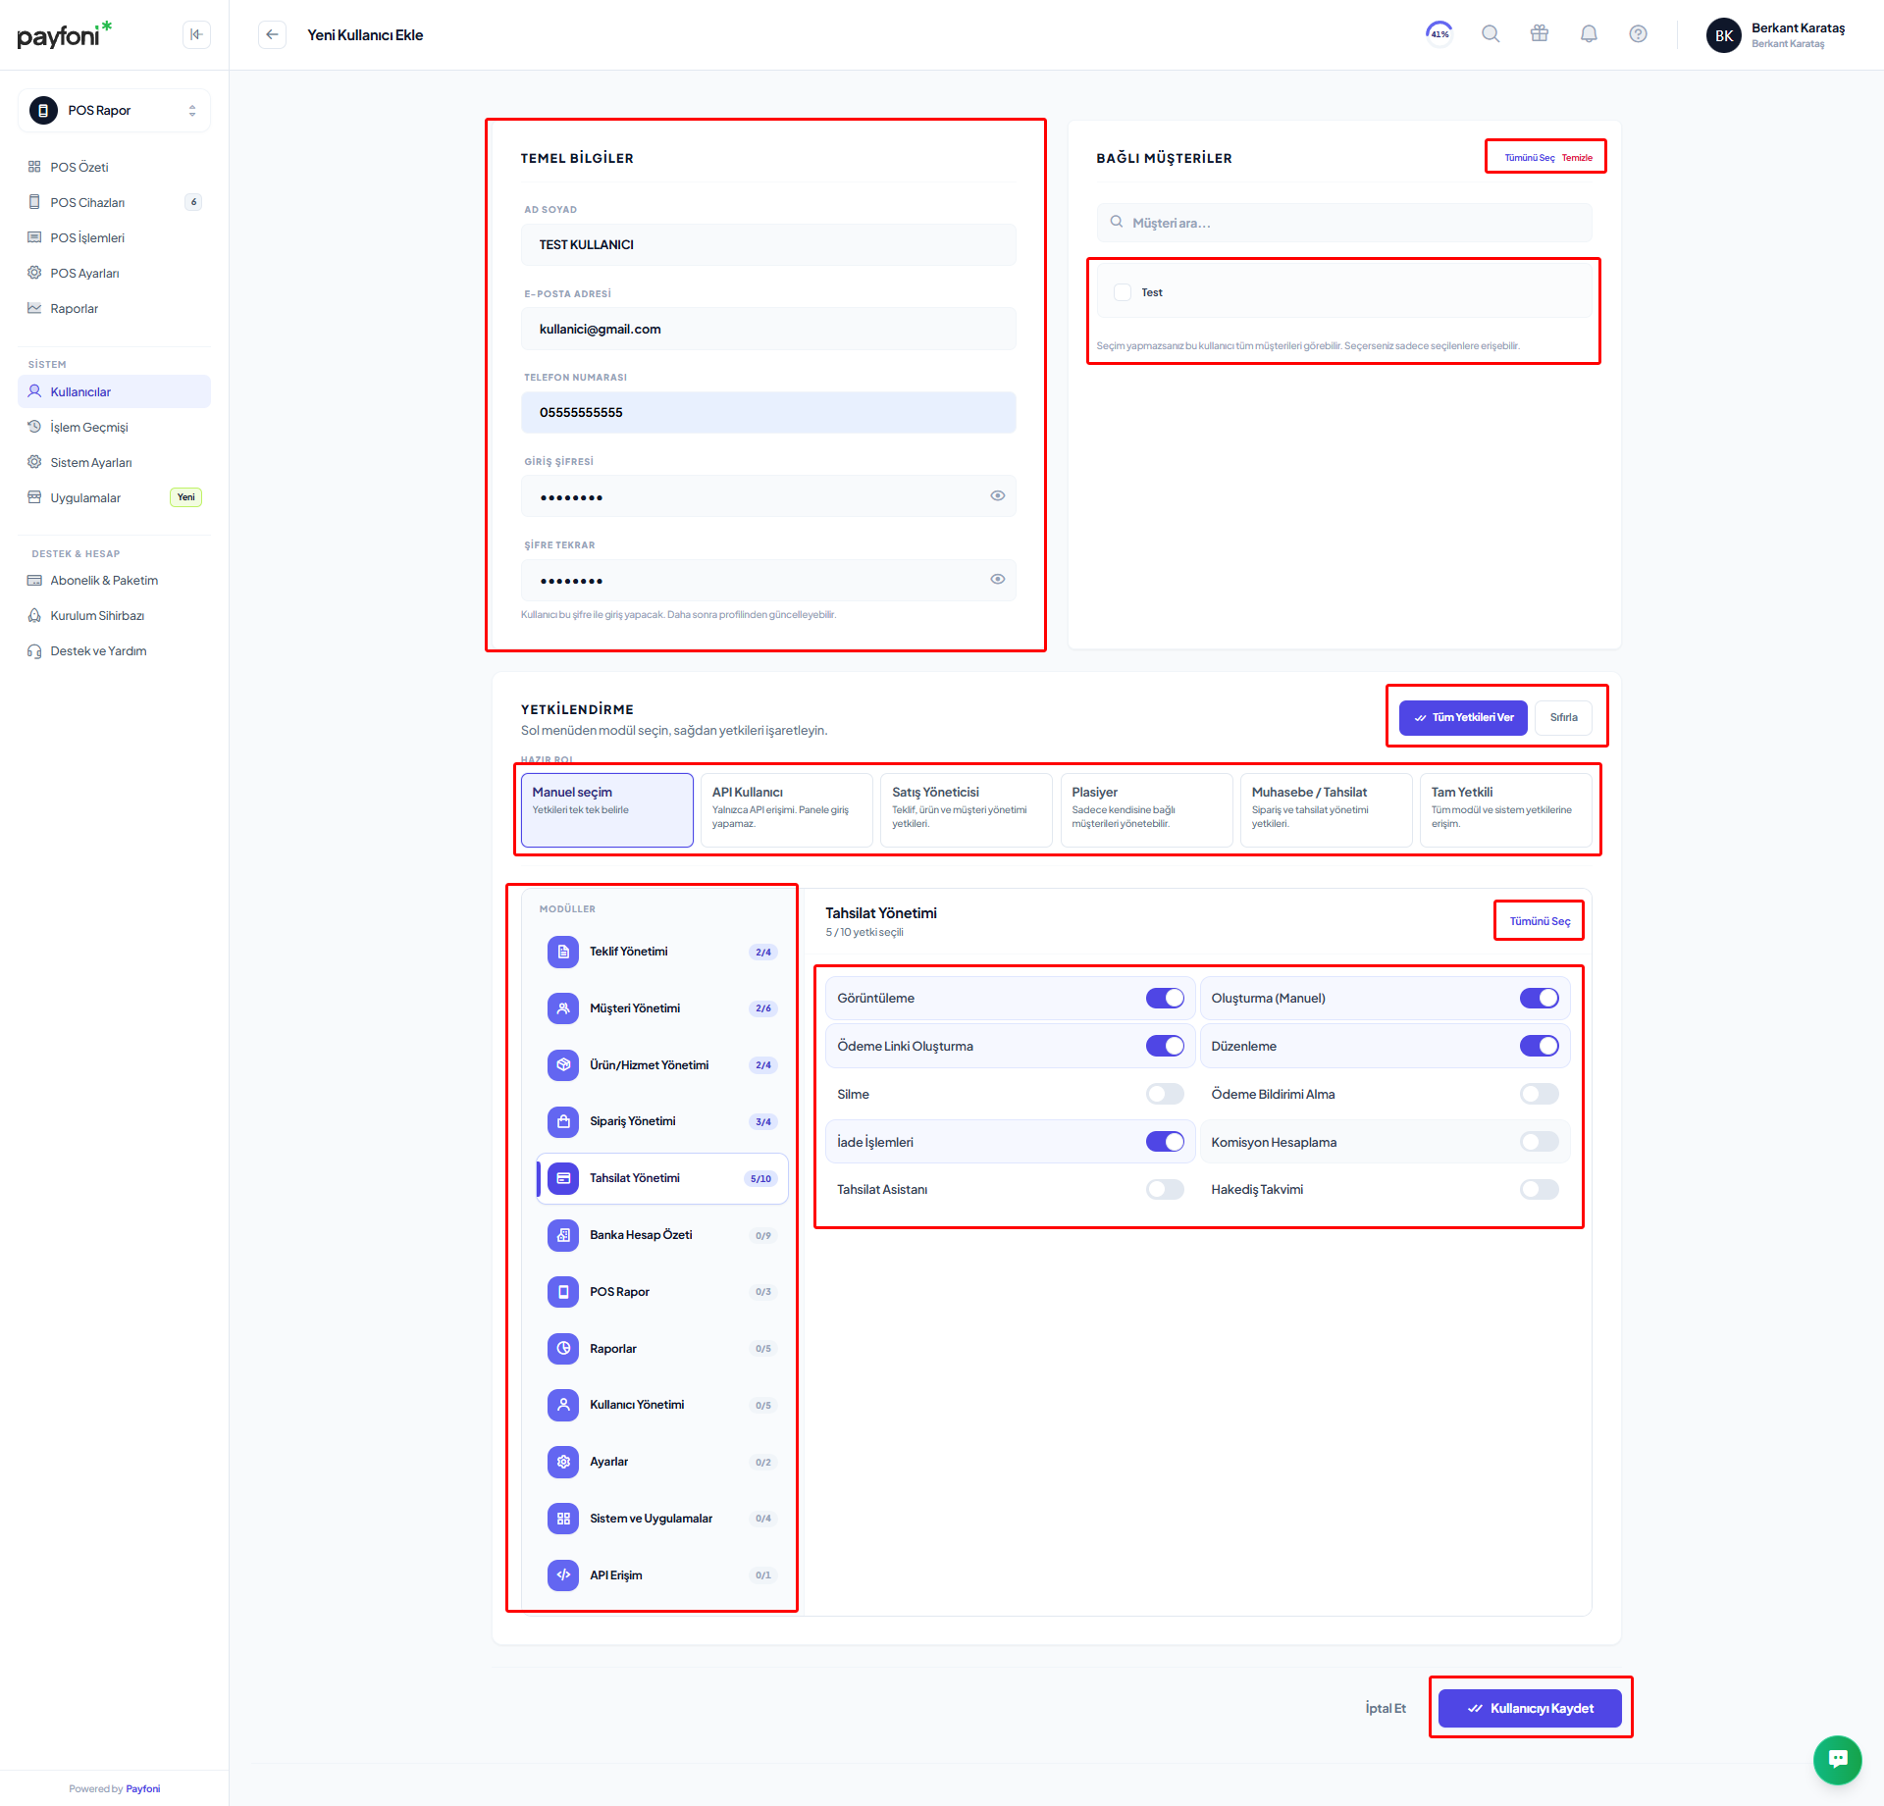Show password in Şifre Tekrar field
Image resolution: width=1884 pixels, height=1806 pixels.
point(997,579)
